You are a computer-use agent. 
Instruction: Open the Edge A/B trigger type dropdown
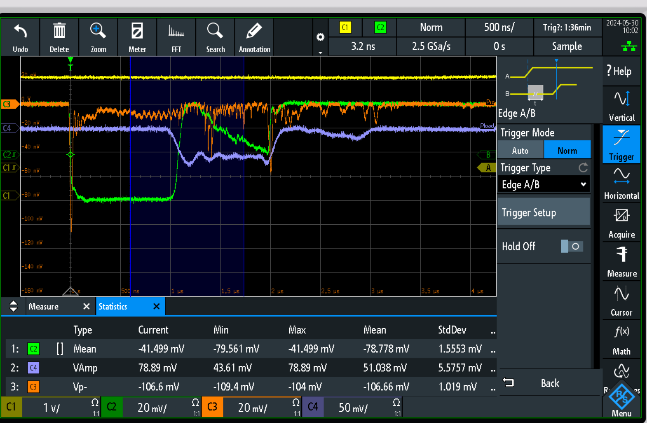544,185
